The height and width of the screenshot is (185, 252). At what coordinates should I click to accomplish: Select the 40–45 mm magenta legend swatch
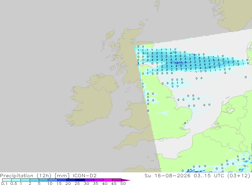[x=108, y=180]
